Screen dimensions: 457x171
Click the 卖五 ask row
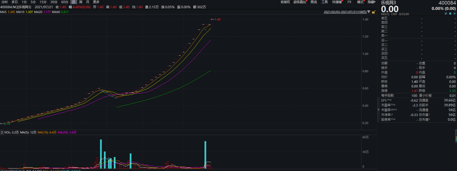coord(418,18)
